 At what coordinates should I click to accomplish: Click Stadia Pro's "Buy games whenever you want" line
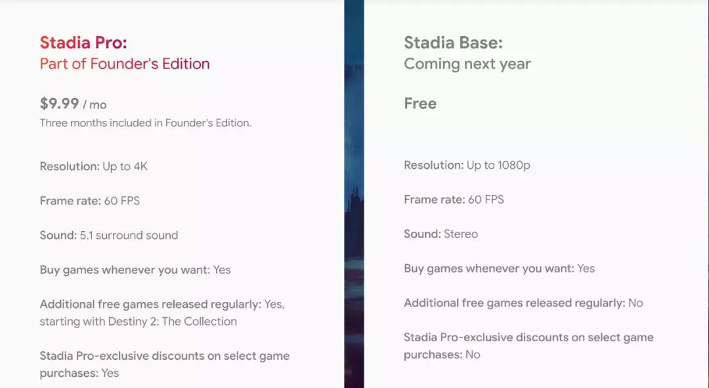tap(135, 269)
